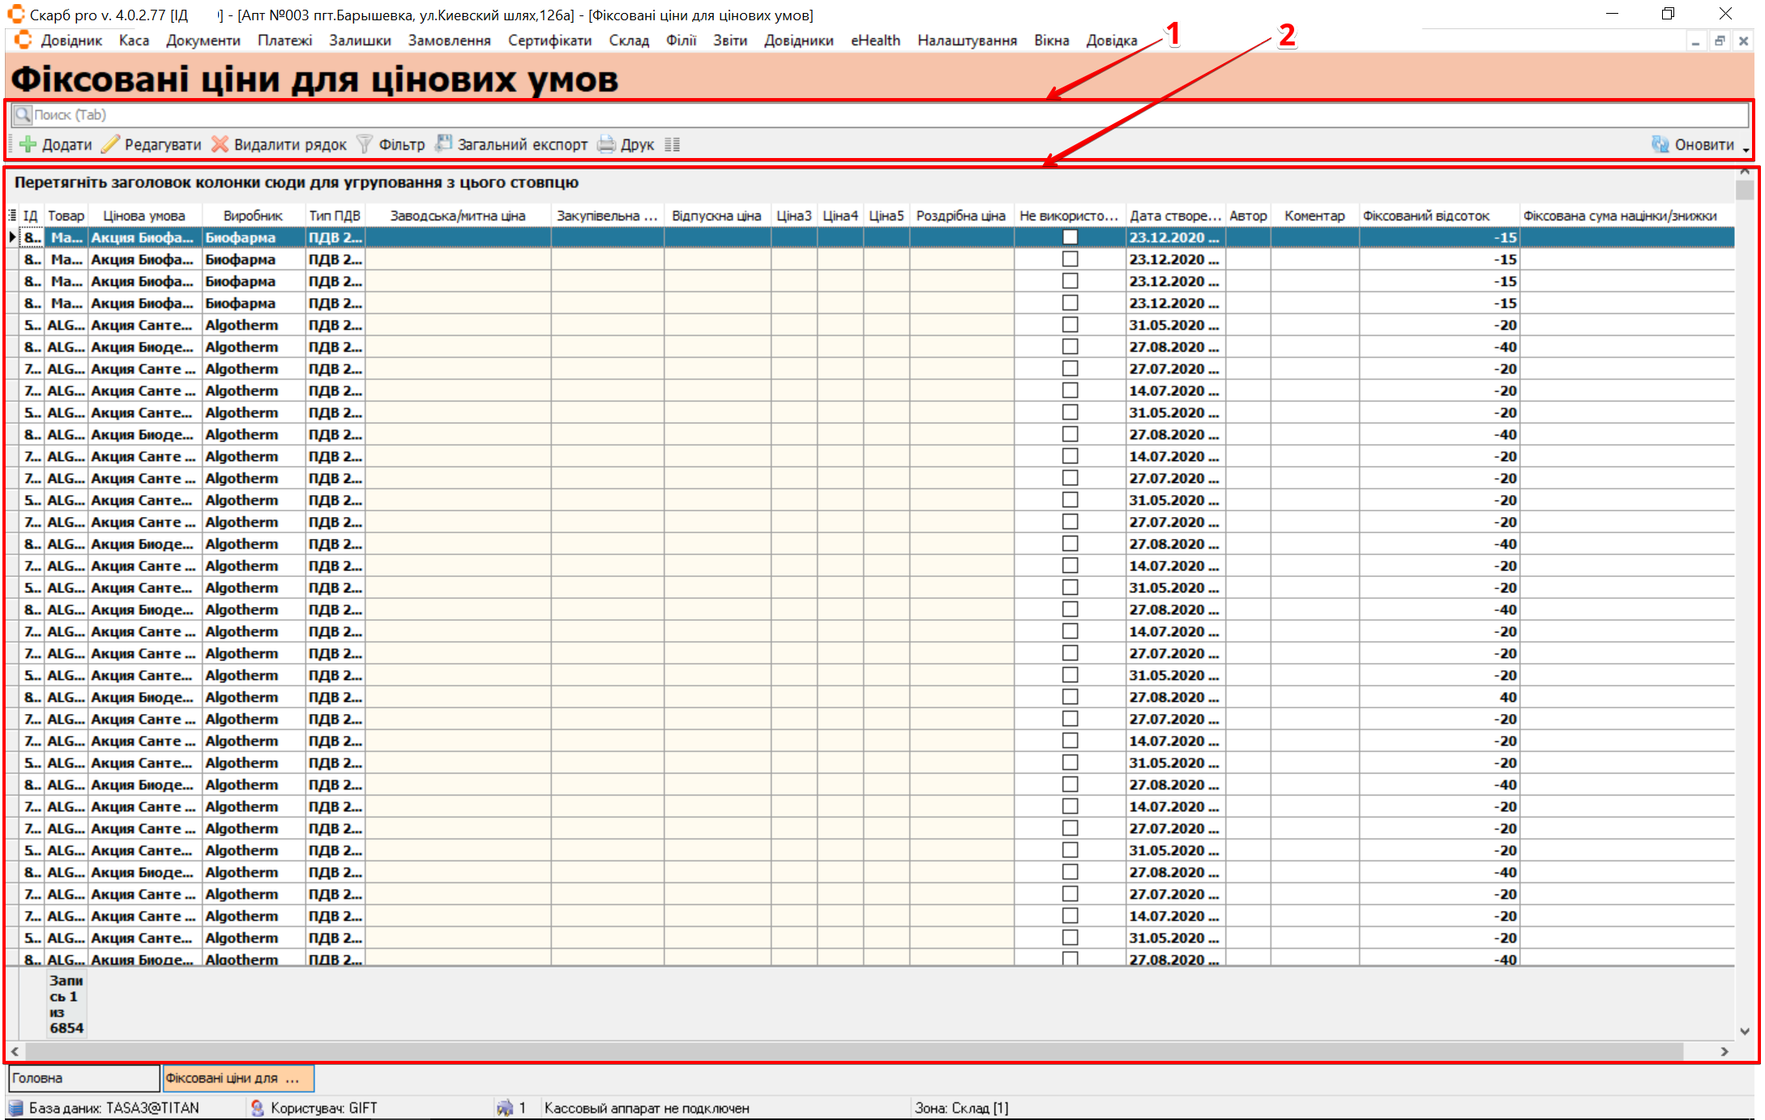Click the Оновити refresh icon
This screenshot has width=1765, height=1120.
(x=1660, y=144)
